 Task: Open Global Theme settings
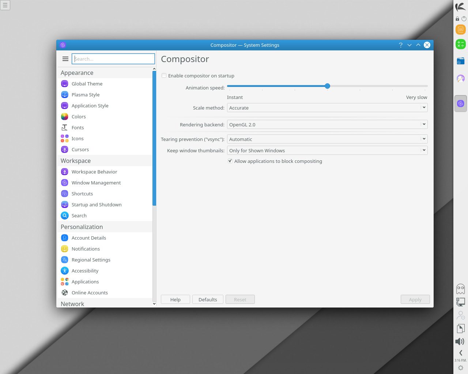point(105,84)
